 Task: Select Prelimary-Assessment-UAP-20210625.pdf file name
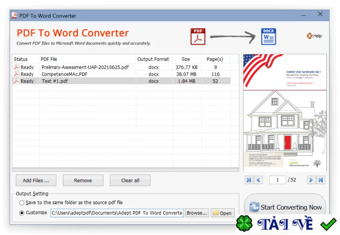(x=85, y=67)
